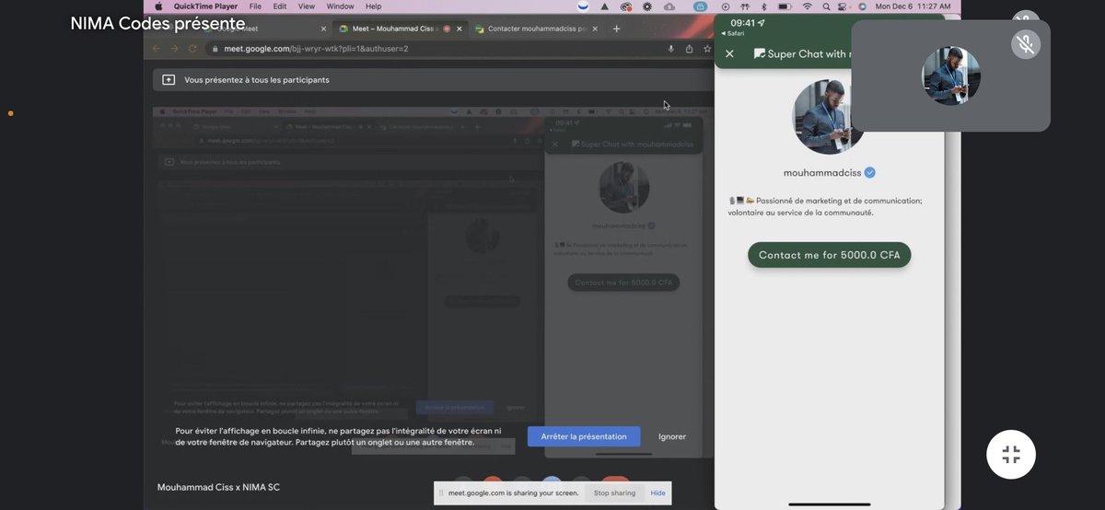
Task: Click the muted microphone icon on self-view
Action: [1025, 44]
